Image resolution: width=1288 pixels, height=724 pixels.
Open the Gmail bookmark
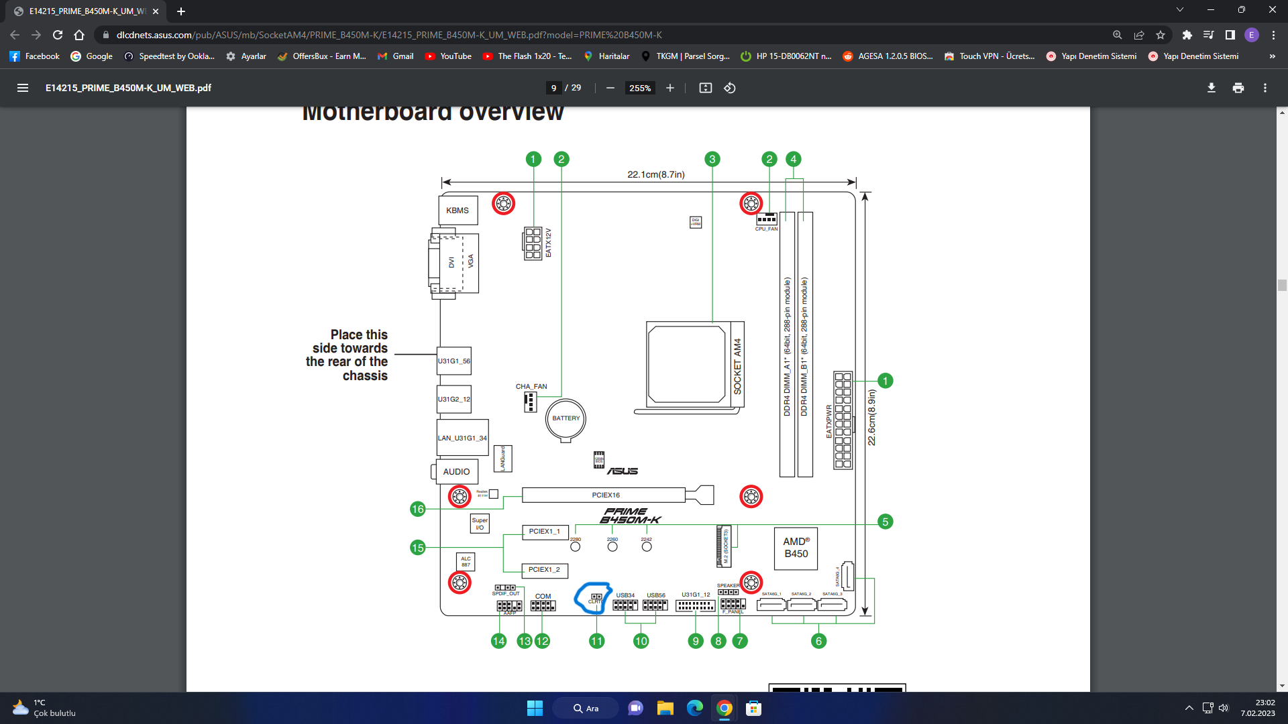[395, 56]
